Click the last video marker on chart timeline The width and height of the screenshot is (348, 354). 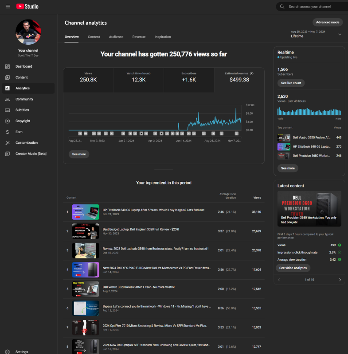click(237, 134)
